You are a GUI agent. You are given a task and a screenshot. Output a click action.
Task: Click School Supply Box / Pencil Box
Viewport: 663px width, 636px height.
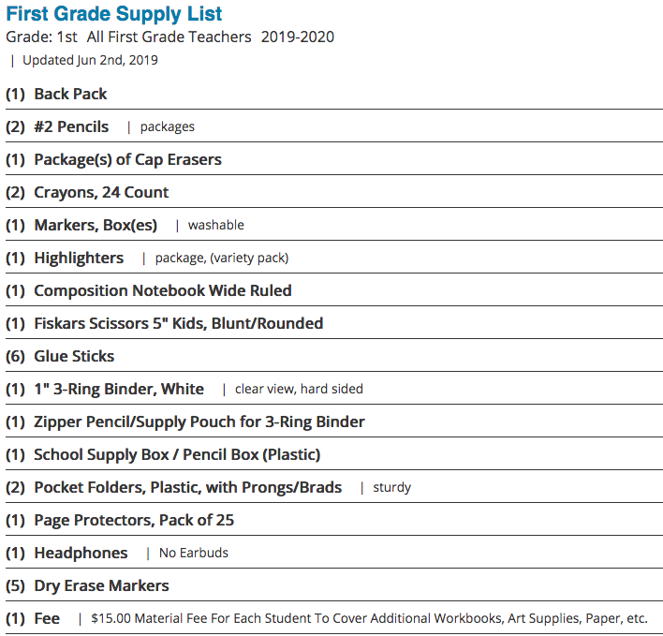(x=177, y=454)
